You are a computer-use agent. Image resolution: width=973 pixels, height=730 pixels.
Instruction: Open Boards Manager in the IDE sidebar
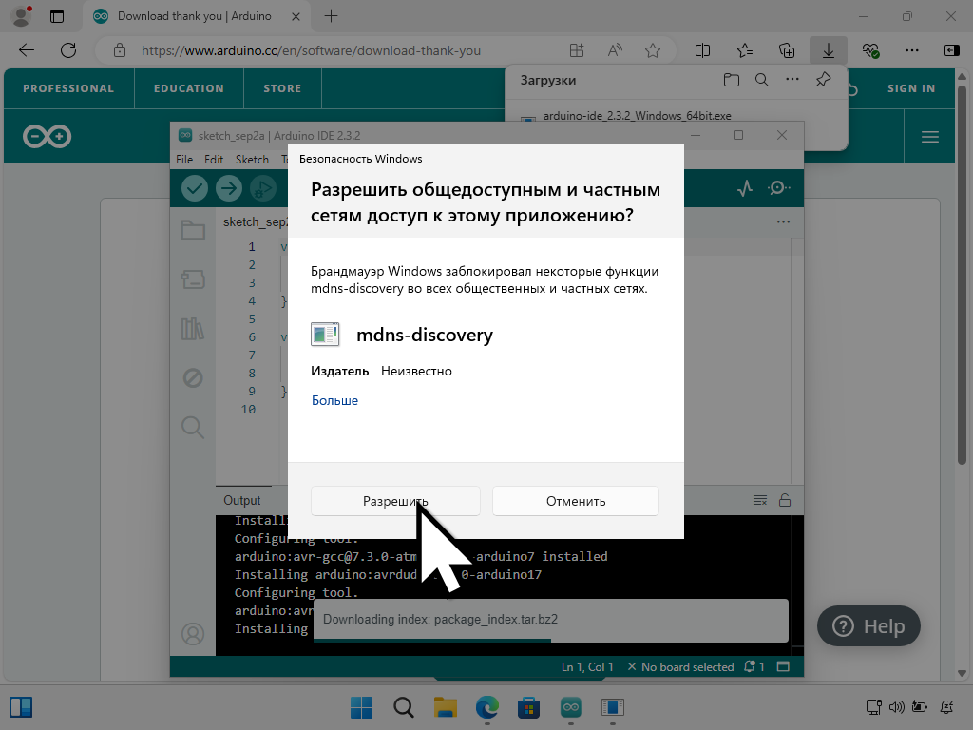tap(193, 279)
